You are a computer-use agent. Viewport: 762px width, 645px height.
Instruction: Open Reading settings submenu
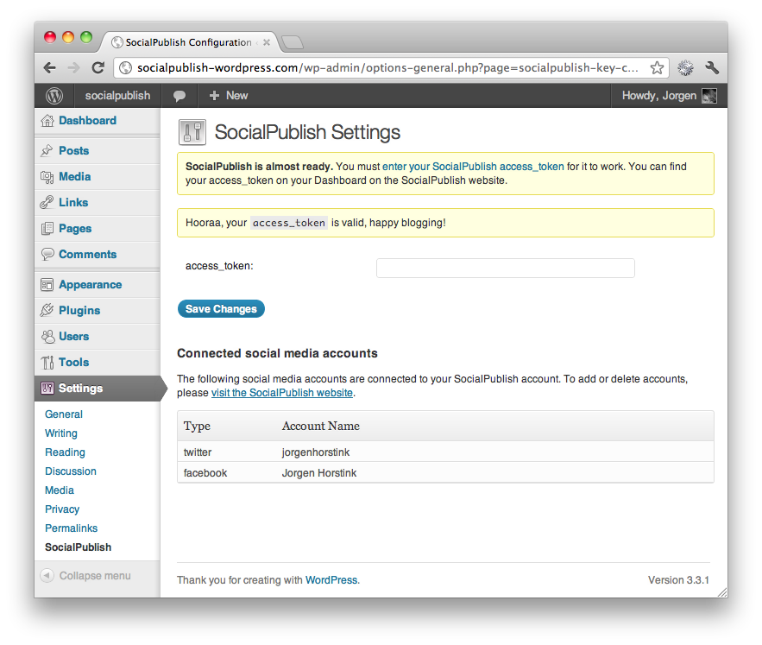click(65, 452)
